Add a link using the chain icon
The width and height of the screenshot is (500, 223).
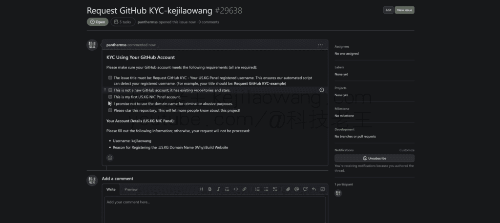[x=244, y=189]
